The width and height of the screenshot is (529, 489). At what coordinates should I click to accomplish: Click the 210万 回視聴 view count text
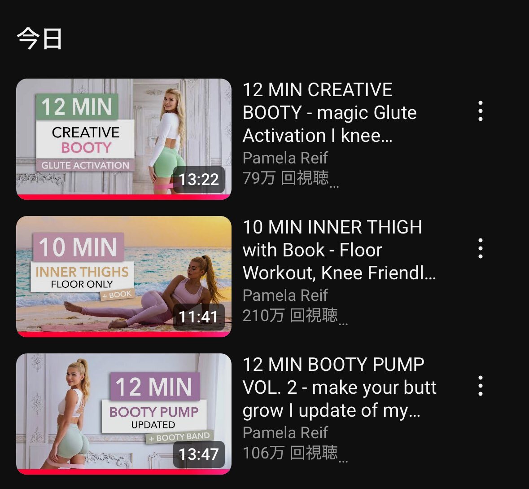click(x=290, y=315)
